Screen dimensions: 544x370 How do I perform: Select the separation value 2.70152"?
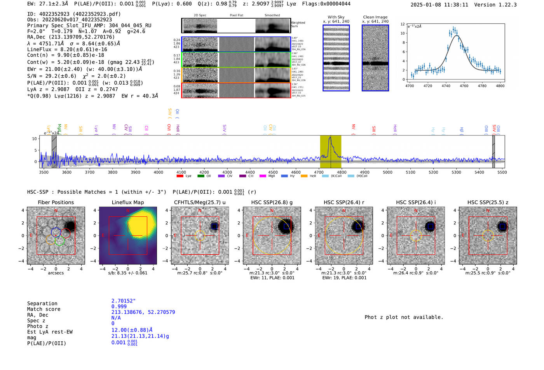pyautogui.click(x=124, y=301)
